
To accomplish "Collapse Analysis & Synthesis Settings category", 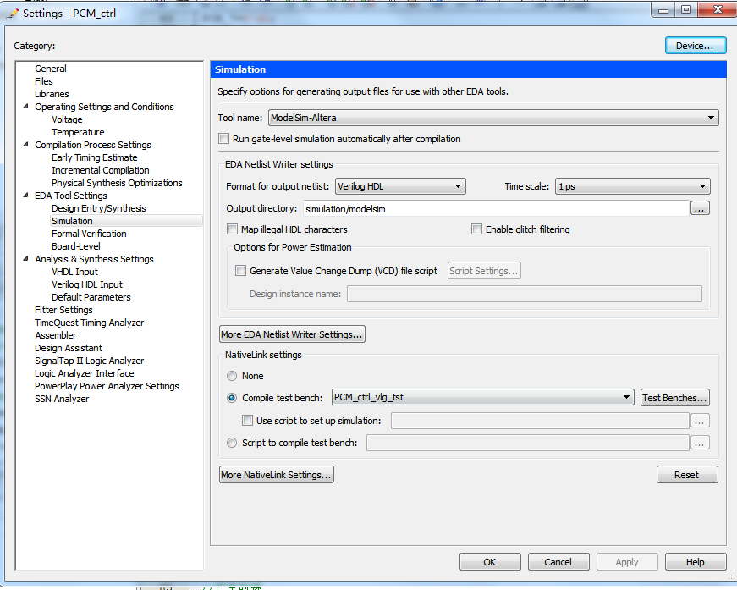I will pyautogui.click(x=26, y=258).
